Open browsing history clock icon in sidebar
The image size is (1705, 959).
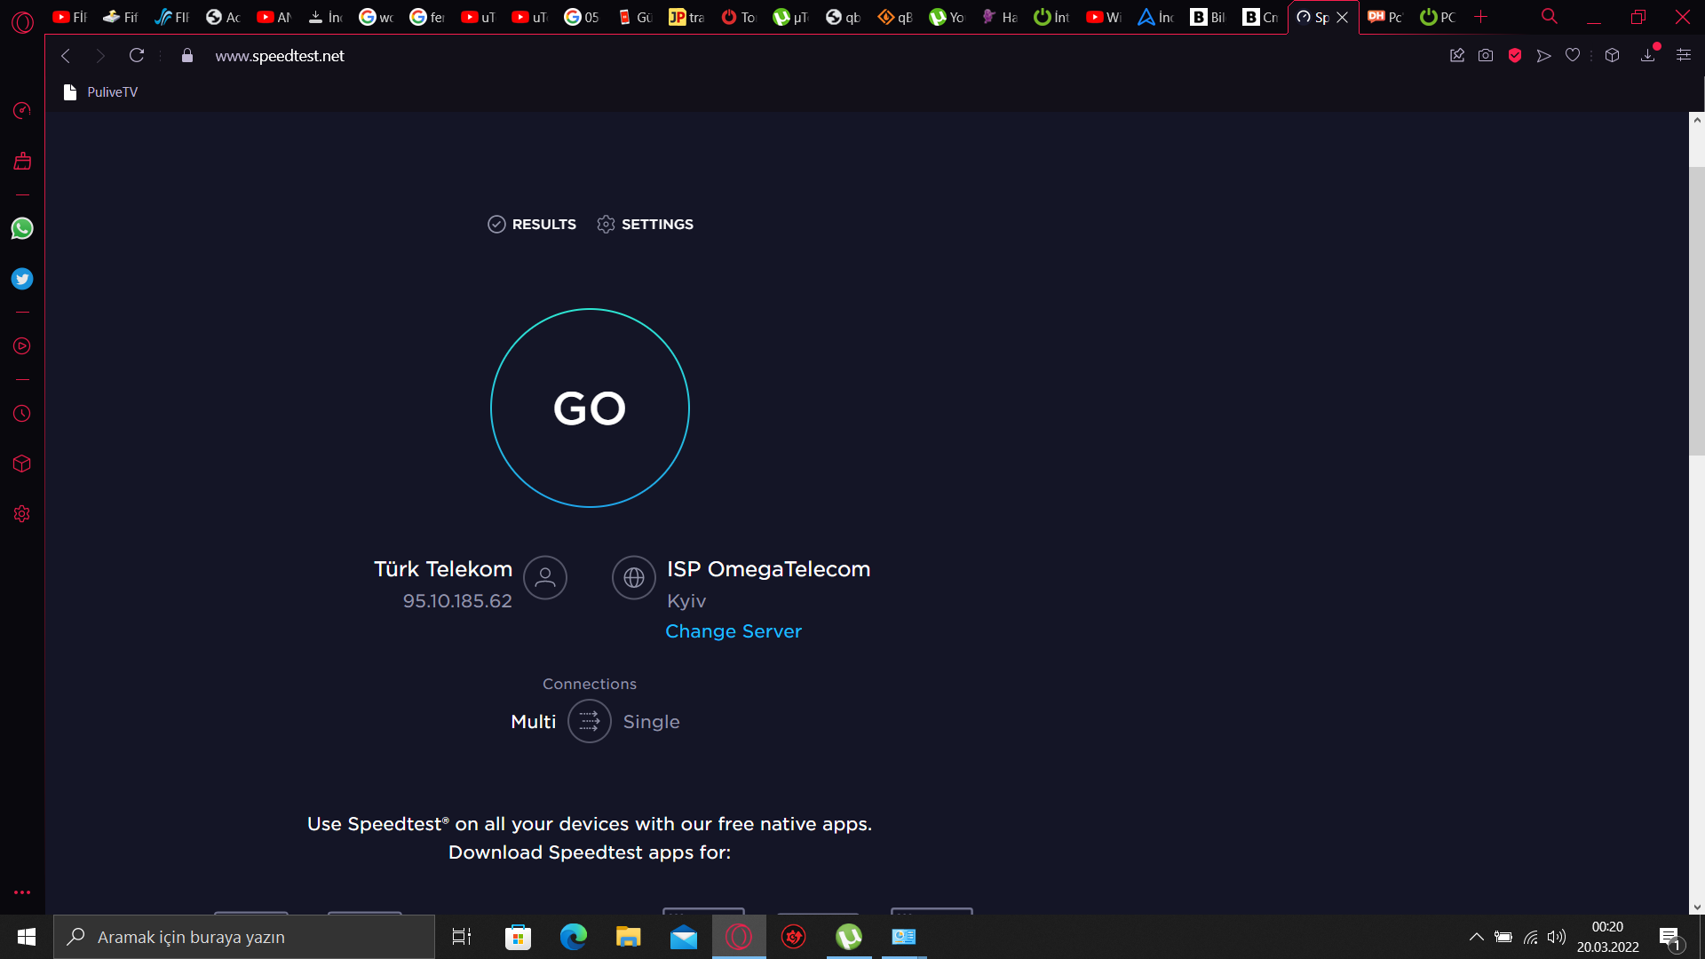click(22, 414)
